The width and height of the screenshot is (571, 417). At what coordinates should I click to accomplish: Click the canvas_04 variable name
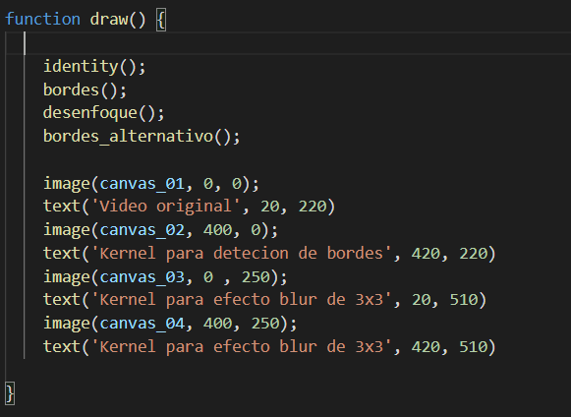[x=143, y=324]
